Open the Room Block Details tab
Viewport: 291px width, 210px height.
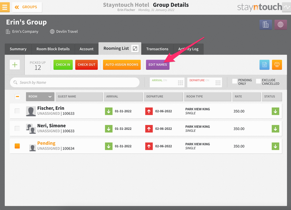53,49
